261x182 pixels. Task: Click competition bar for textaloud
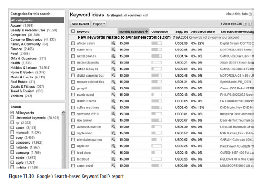(157, 159)
